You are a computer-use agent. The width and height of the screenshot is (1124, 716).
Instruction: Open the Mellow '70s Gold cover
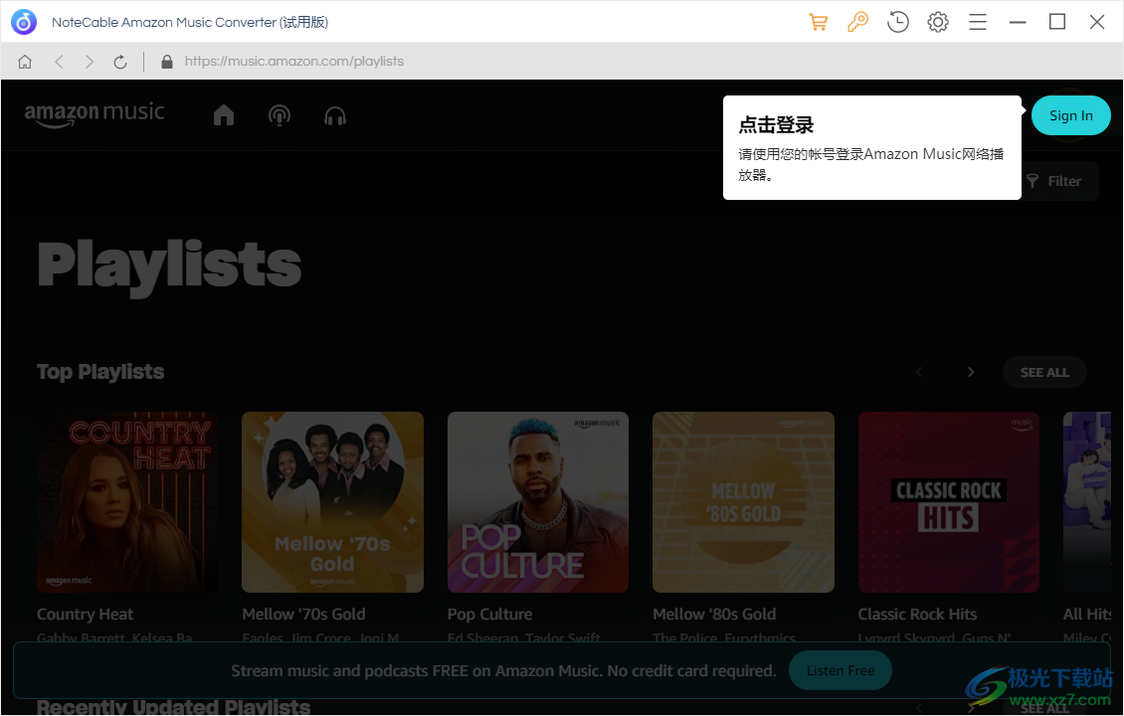pos(332,502)
